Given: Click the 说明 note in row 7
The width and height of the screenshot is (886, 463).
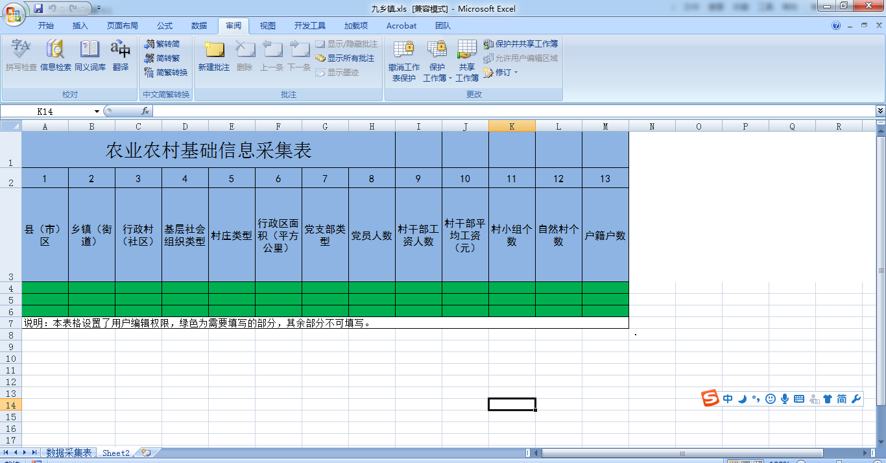Looking at the screenshot, I should [x=325, y=322].
